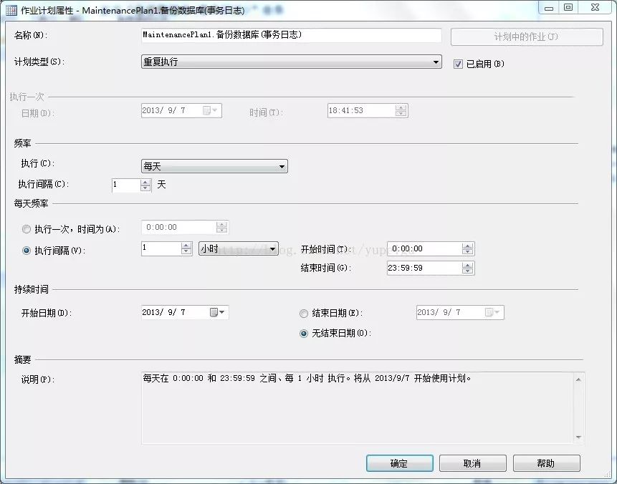
Task: Increase the hourly interval spinner value
Action: (187, 245)
